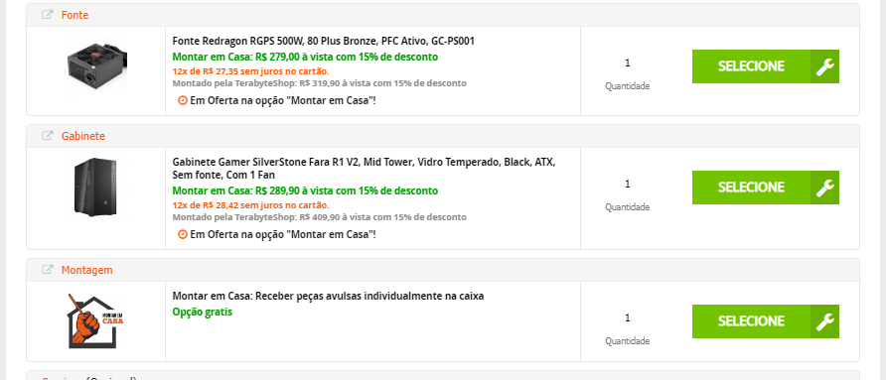Click external link icon beside Fonte
This screenshot has height=380, width=886.
[48, 15]
